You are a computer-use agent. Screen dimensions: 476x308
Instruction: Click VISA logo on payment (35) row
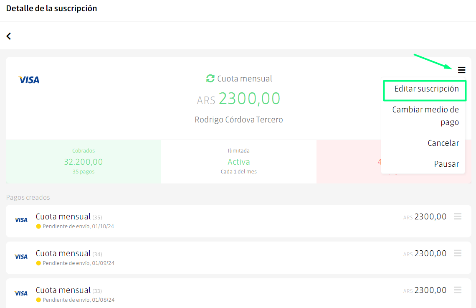21,220
